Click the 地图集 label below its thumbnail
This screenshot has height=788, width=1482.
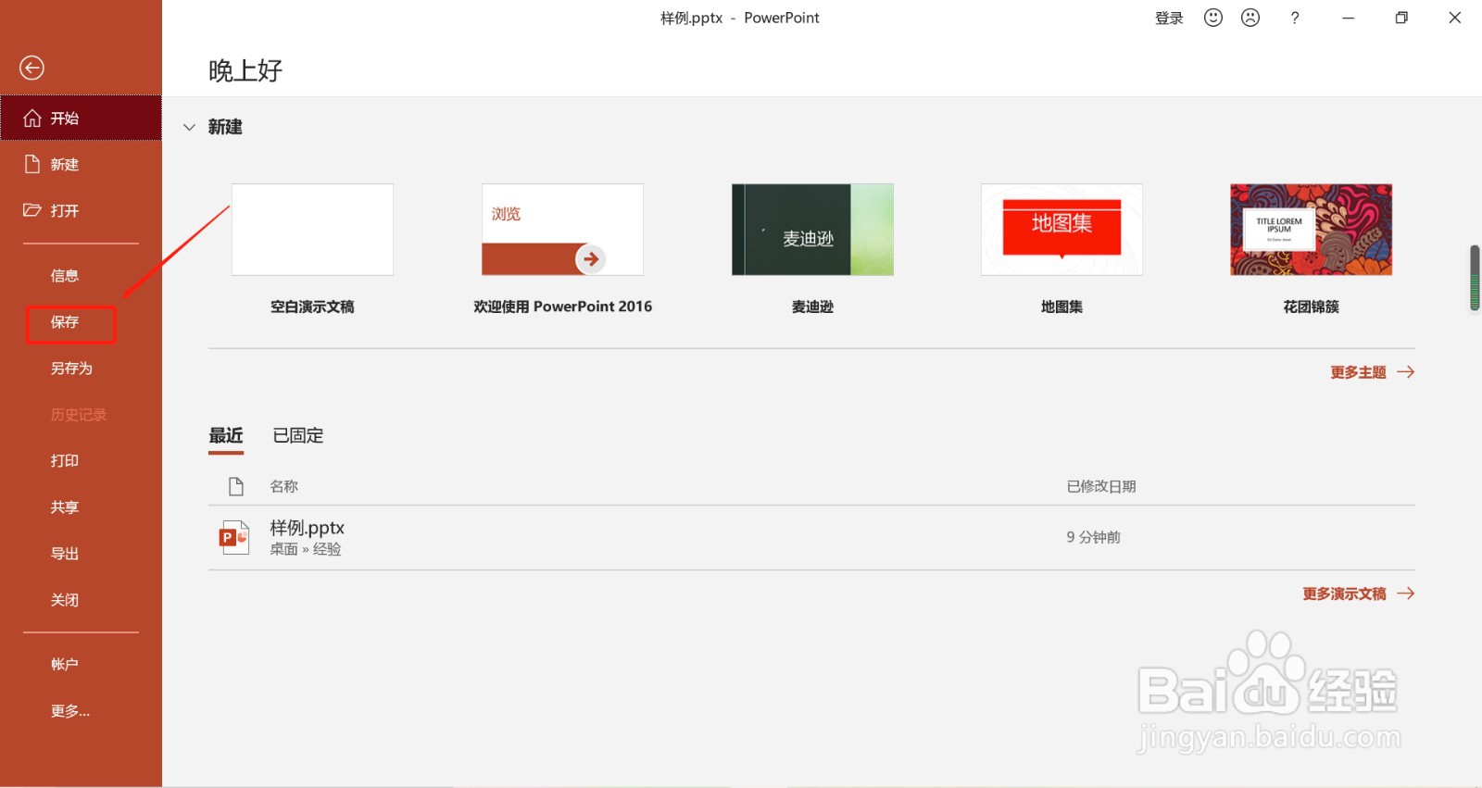coord(1061,306)
